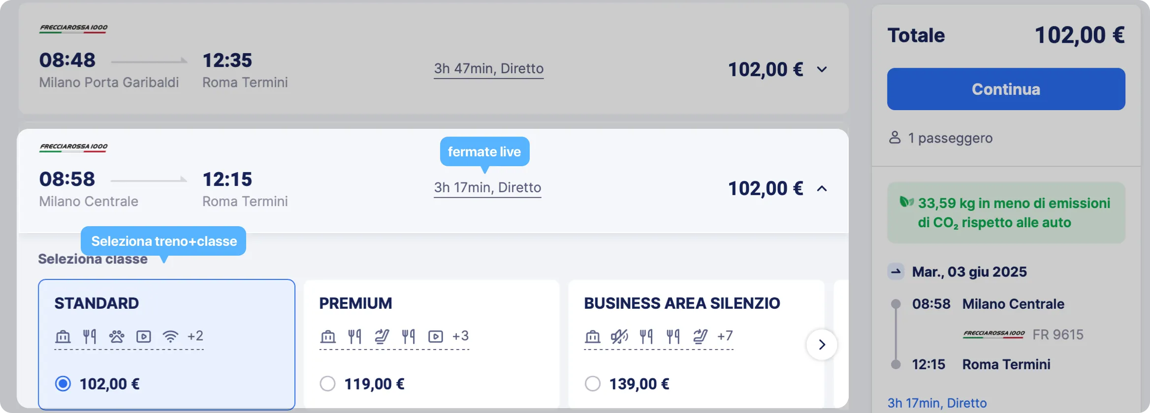This screenshot has width=1150, height=413.
Task: Click the silence icon in BUSINESS AREA SILENZIO
Action: tap(619, 337)
